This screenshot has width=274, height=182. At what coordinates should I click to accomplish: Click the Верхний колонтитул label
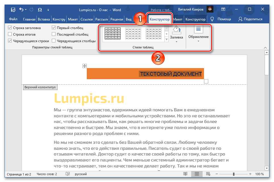coord(40,87)
